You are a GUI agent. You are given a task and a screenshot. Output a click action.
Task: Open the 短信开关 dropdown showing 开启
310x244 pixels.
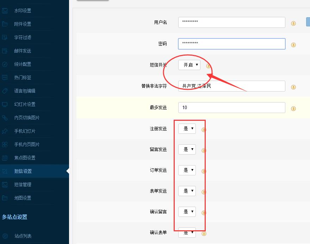[189, 65]
